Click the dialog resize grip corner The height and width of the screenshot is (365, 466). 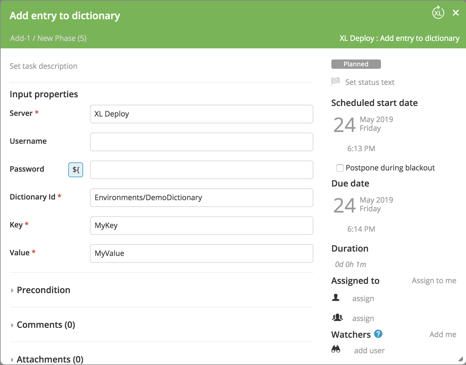click(x=460, y=359)
